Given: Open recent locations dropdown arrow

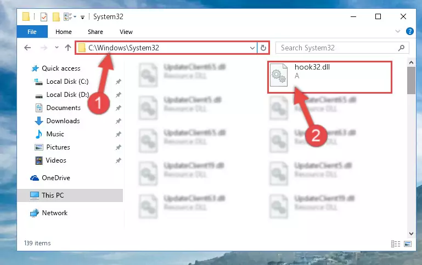Looking at the screenshot, I should (x=57, y=48).
